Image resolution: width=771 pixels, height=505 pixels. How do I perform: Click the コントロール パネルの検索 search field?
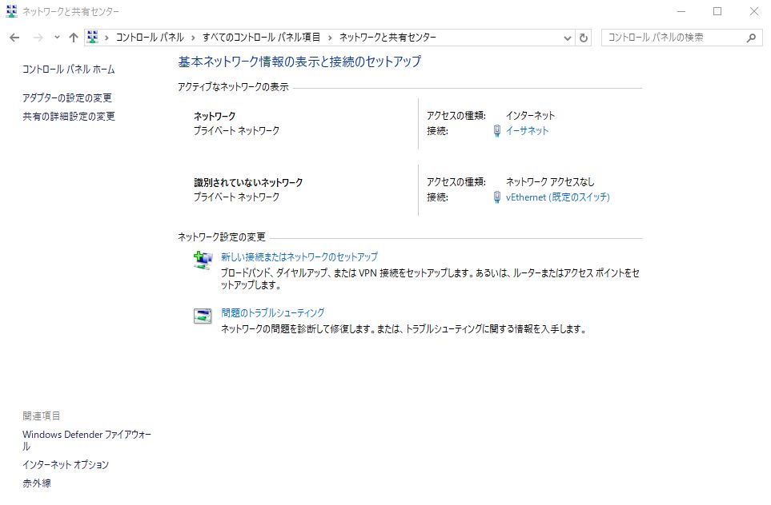[673, 38]
